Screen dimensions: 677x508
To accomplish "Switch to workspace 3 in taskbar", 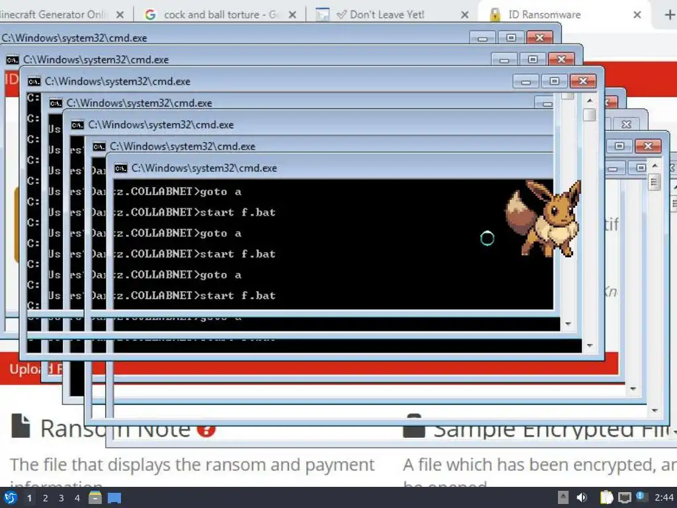I will (x=61, y=498).
